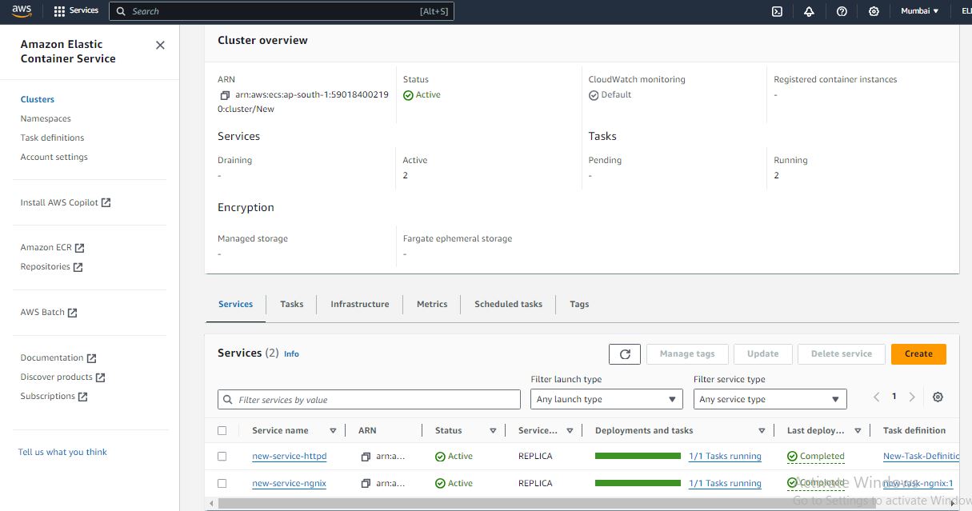Click the settings gear in top bar
Screen dimensions: 972x511
874,11
